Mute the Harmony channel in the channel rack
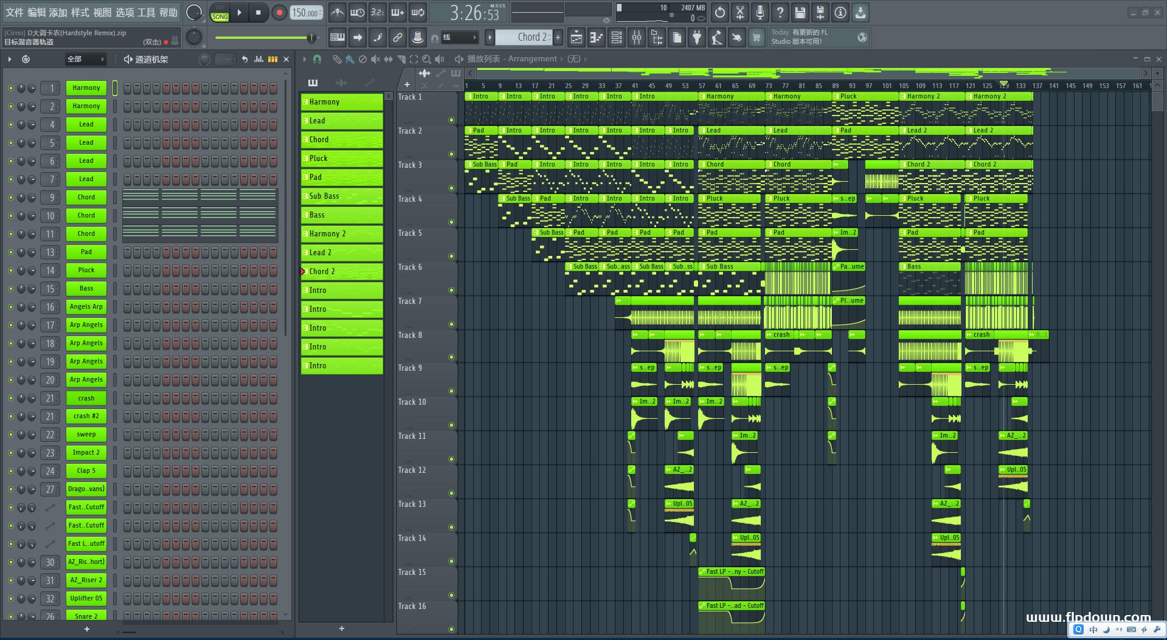 (10, 88)
